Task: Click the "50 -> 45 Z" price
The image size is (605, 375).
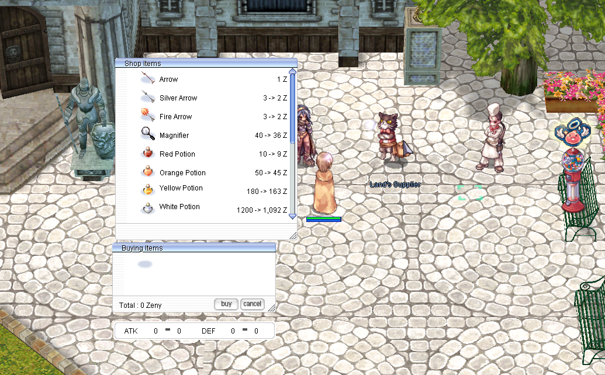Action: pos(271,173)
